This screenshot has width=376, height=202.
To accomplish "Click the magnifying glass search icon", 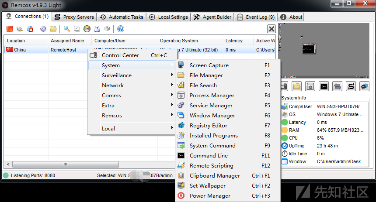I will (66, 29).
